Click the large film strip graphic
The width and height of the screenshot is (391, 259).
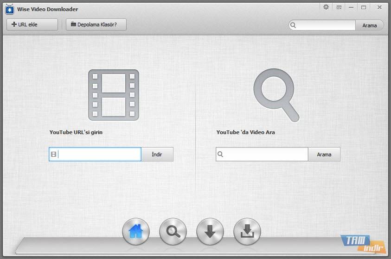coord(114,95)
